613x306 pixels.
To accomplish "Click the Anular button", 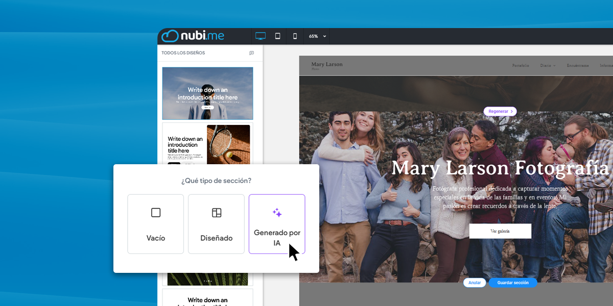I will click(475, 283).
